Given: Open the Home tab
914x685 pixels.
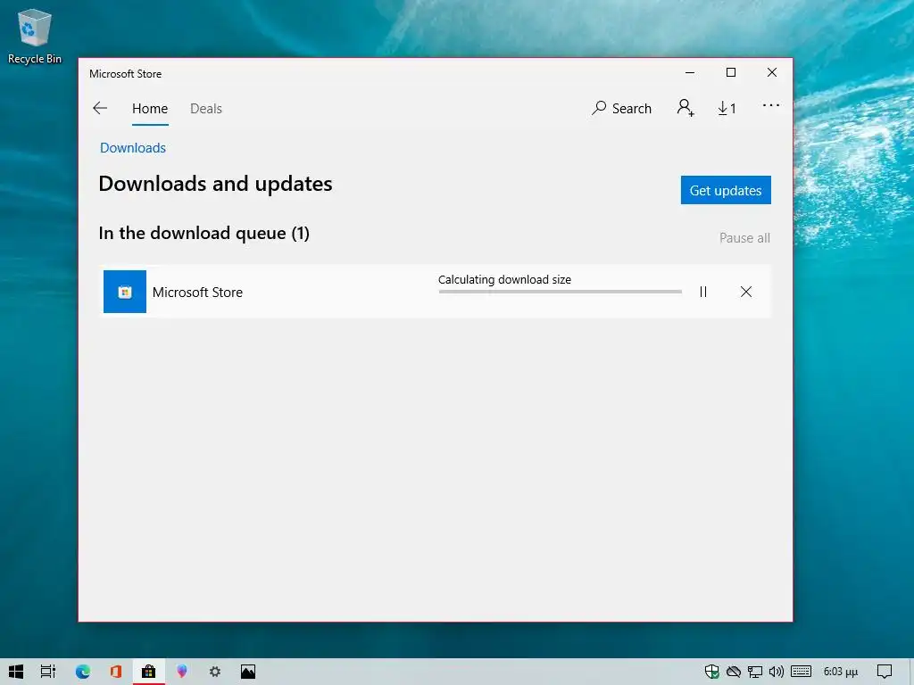Looking at the screenshot, I should pos(150,108).
